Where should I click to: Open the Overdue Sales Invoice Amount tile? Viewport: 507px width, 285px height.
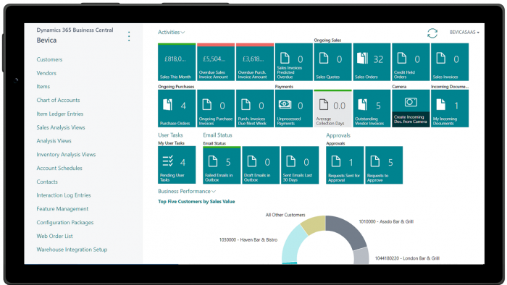[x=216, y=62]
